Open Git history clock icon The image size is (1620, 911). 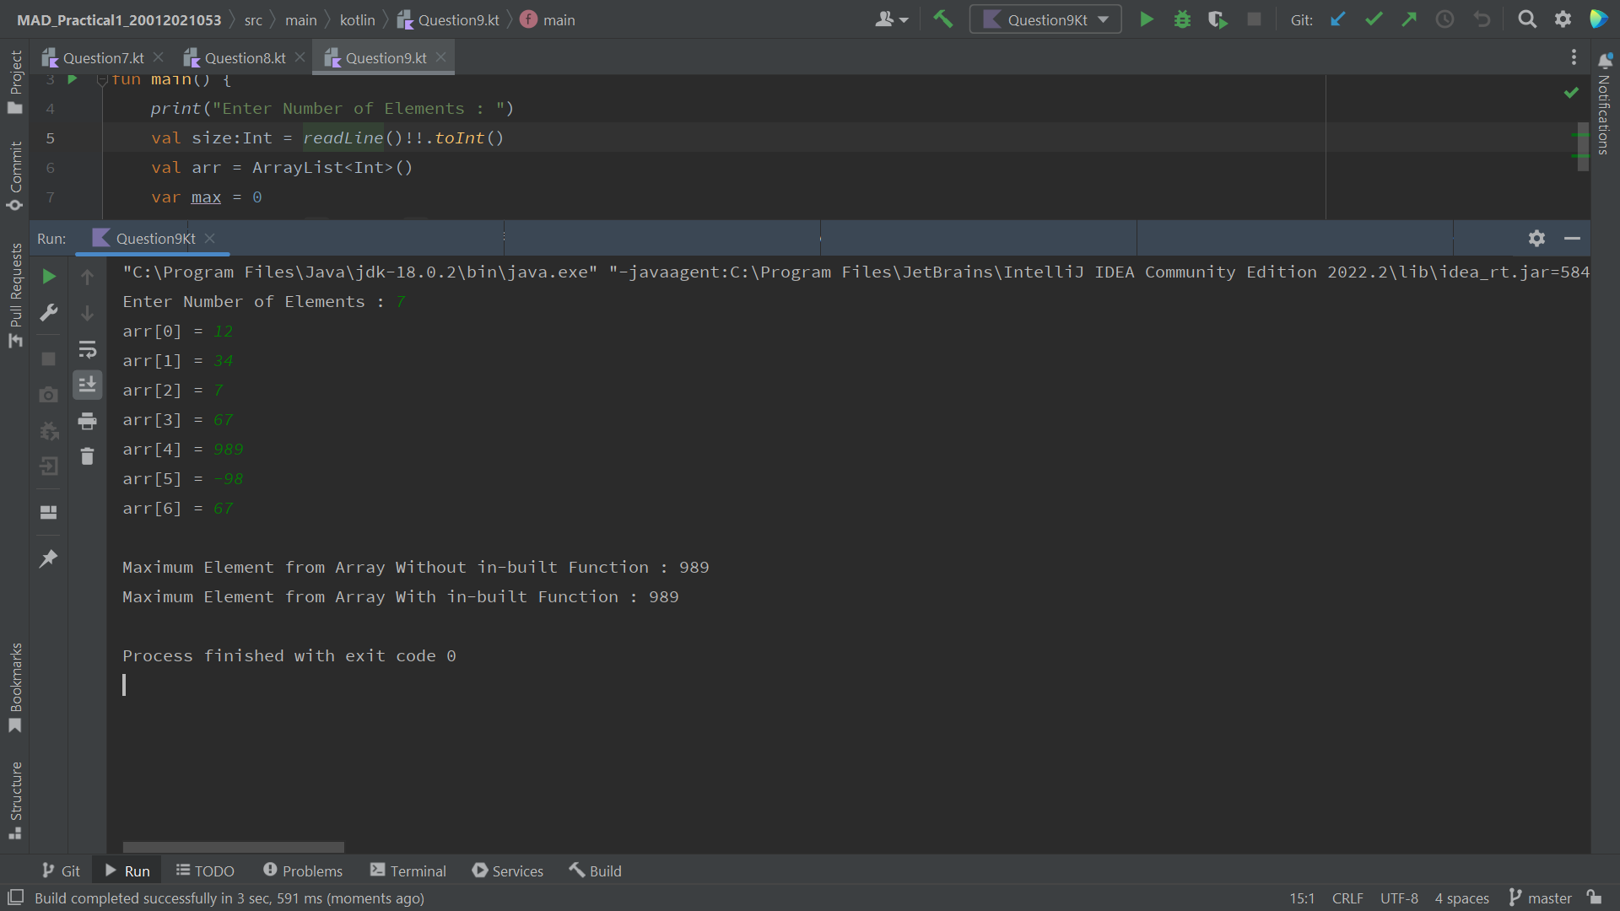click(x=1444, y=19)
